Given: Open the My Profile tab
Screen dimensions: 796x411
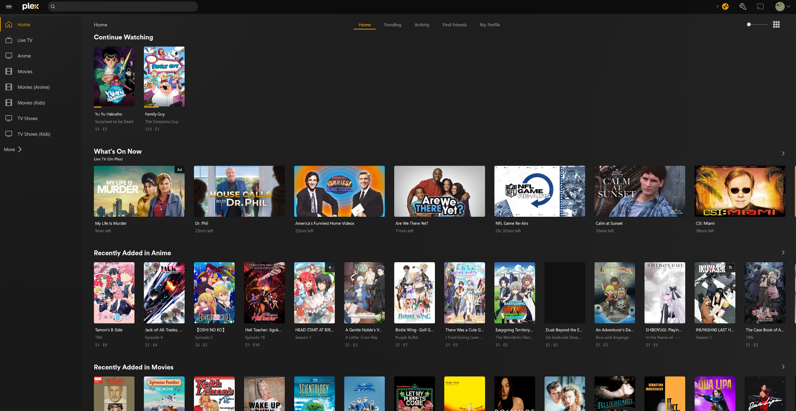Looking at the screenshot, I should pos(490,24).
